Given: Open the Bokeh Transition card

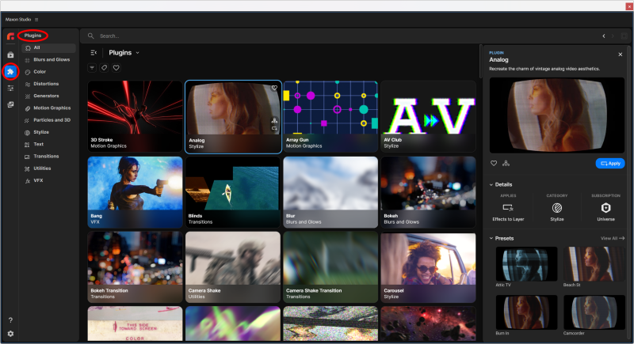Looking at the screenshot, I should 135,267.
